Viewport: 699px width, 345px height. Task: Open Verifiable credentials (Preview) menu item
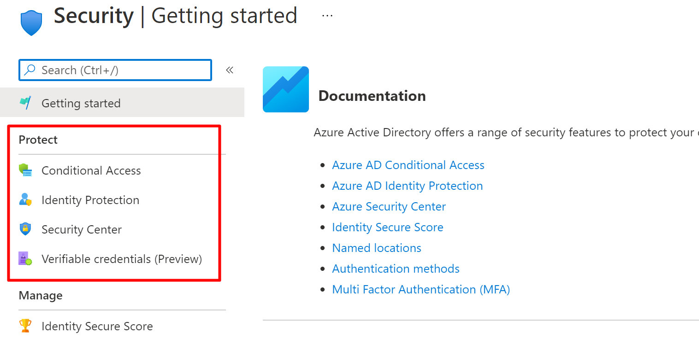pyautogui.click(x=122, y=259)
